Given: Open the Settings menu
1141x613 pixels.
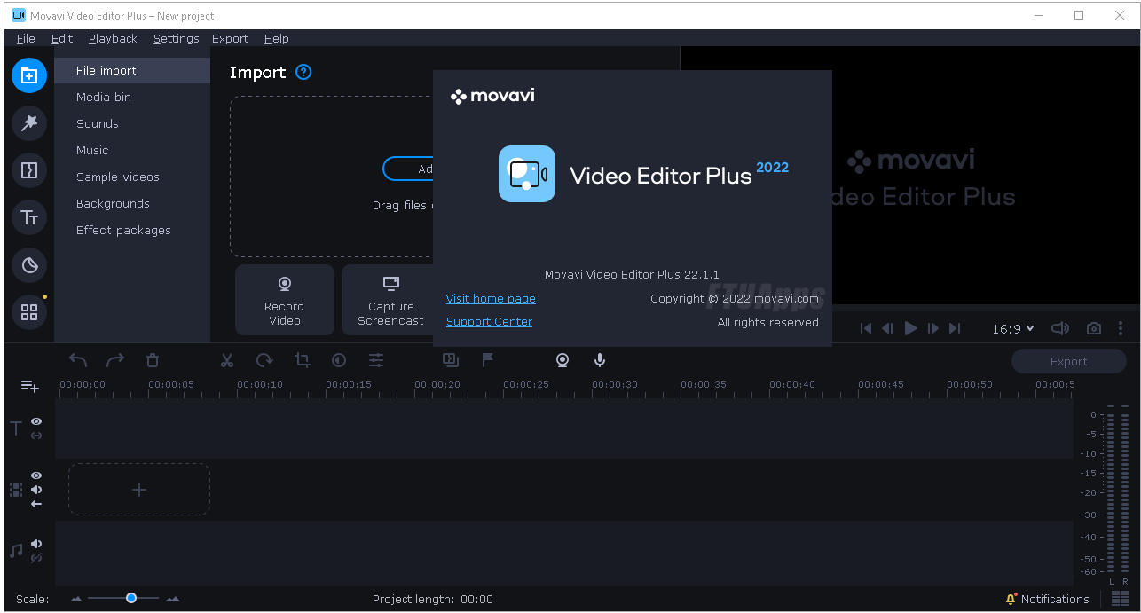Looking at the screenshot, I should pos(176,38).
